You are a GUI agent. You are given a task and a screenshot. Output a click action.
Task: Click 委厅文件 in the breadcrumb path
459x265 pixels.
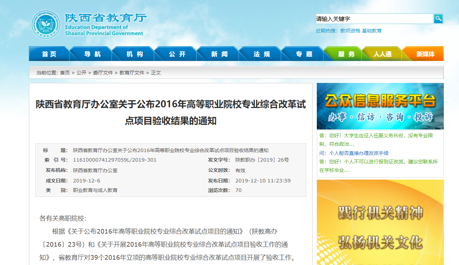tap(103, 73)
